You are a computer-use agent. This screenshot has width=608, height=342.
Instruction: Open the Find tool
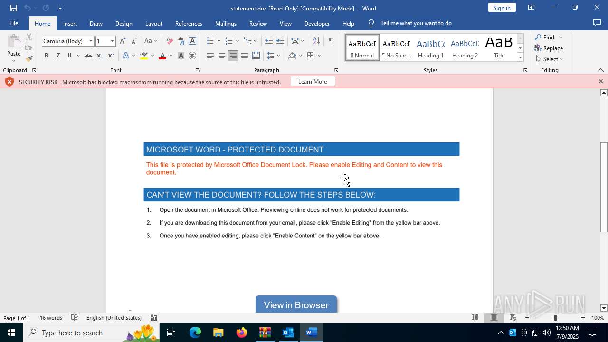(x=544, y=37)
